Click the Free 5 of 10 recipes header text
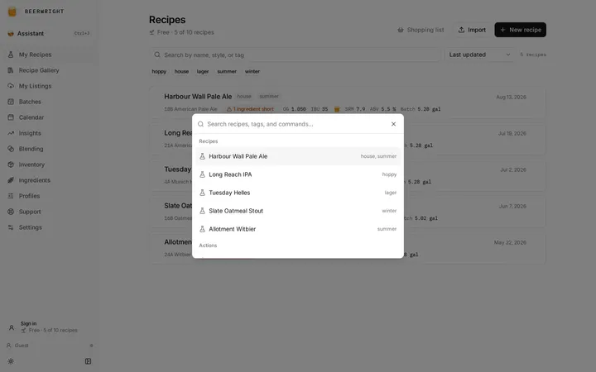Viewport: 596px width, 372px height. 185,32
